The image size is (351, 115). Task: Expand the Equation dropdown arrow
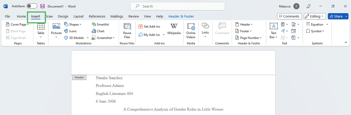(327, 25)
